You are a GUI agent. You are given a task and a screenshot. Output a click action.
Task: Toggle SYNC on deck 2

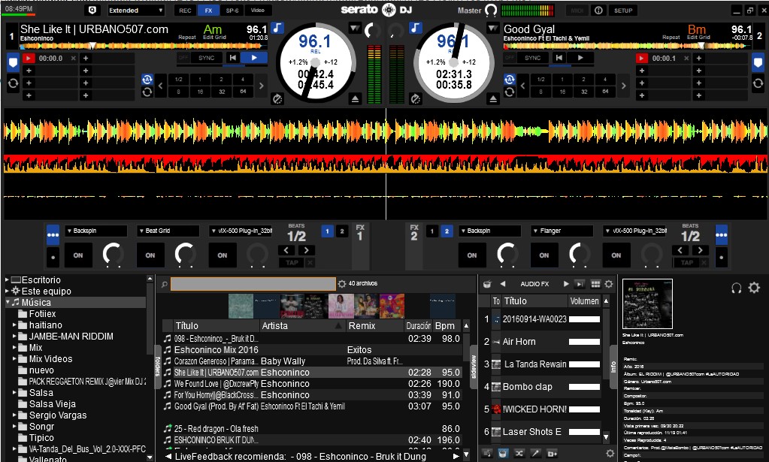click(x=532, y=58)
